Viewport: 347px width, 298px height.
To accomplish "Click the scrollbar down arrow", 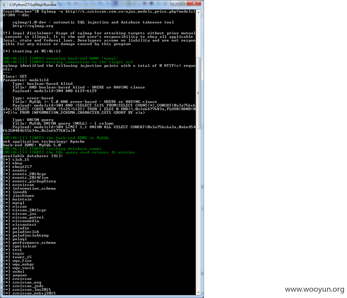I will pyautogui.click(x=199, y=292).
